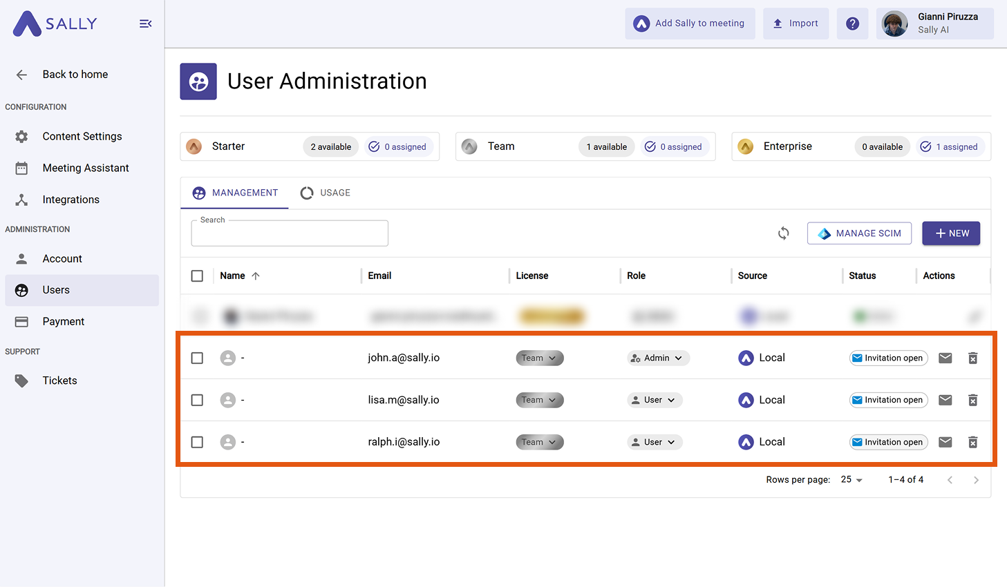Open Meeting Assistant in the sidebar

click(85, 168)
